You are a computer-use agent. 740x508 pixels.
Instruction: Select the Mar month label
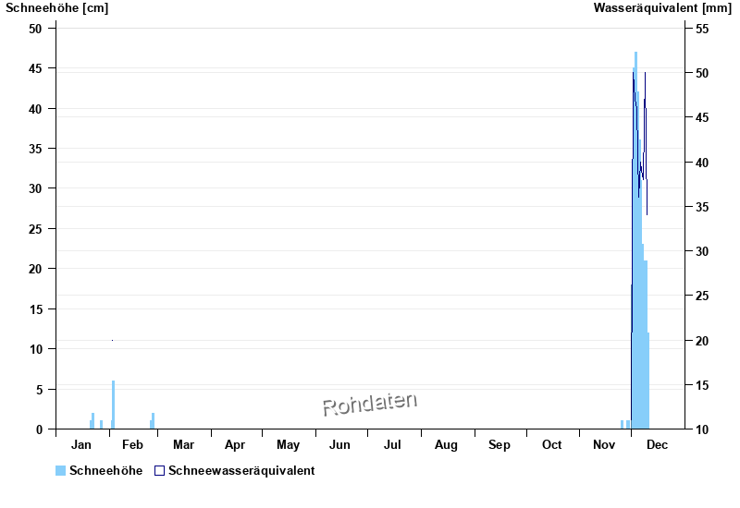point(183,446)
